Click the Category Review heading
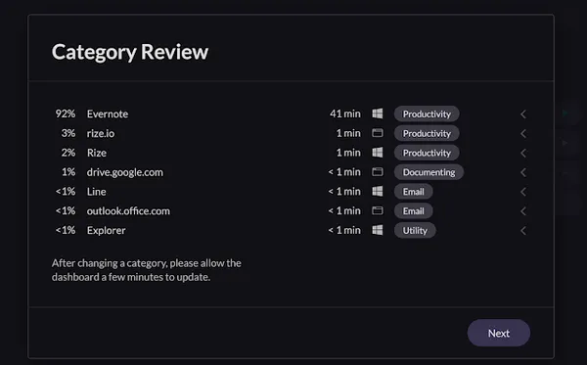The width and height of the screenshot is (587, 365). pyautogui.click(x=130, y=52)
